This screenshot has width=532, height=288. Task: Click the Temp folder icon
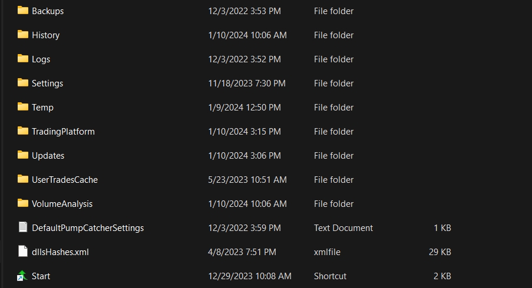(23, 107)
